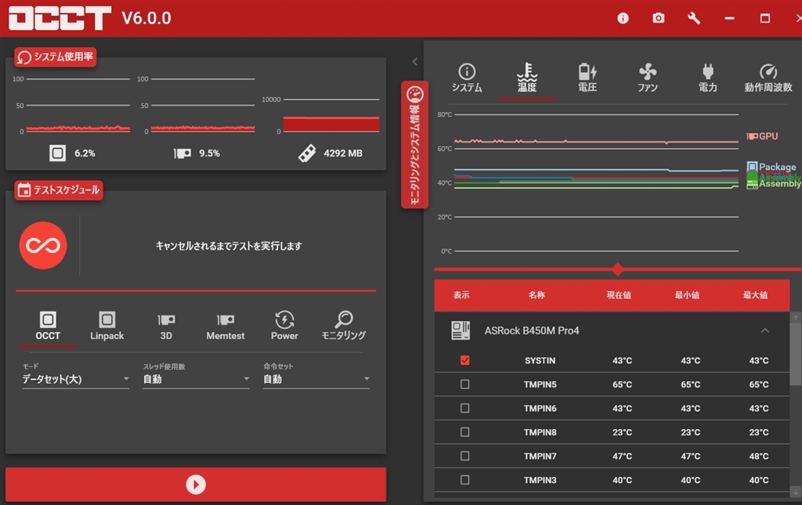Click the OCCT logo in the title bar

point(60,18)
